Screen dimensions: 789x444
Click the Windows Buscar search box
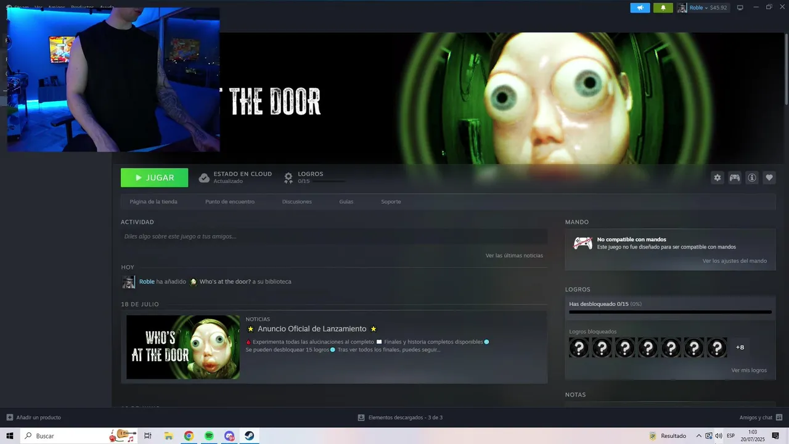79,436
